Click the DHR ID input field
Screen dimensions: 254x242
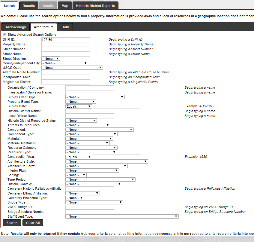tap(66, 40)
